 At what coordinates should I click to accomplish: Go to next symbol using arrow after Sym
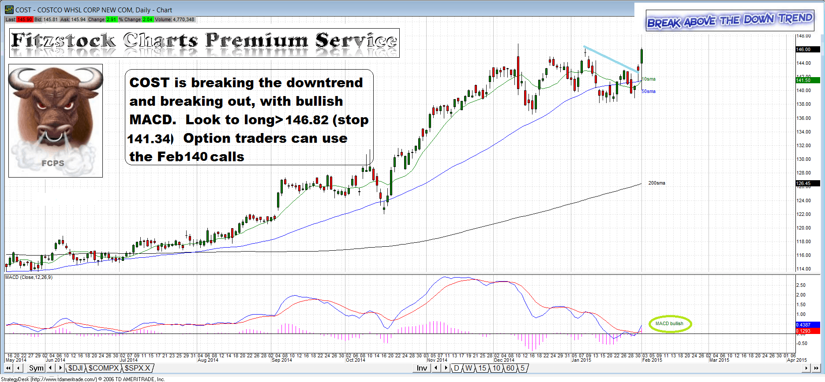point(60,368)
